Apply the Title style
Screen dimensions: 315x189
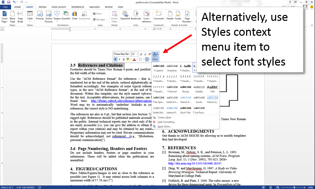212,89
